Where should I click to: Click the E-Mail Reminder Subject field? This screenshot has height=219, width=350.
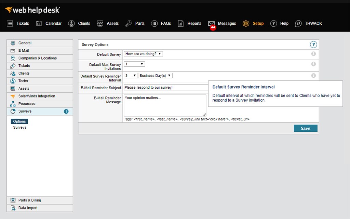pyautogui.click(x=165, y=88)
